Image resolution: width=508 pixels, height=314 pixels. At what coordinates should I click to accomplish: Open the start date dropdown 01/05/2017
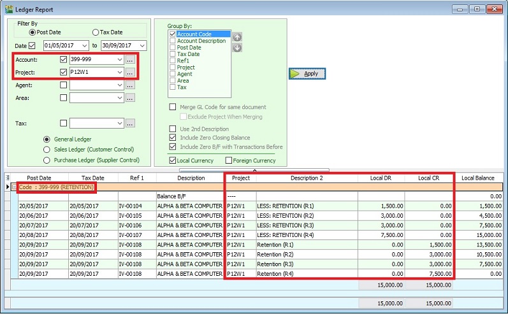85,46
